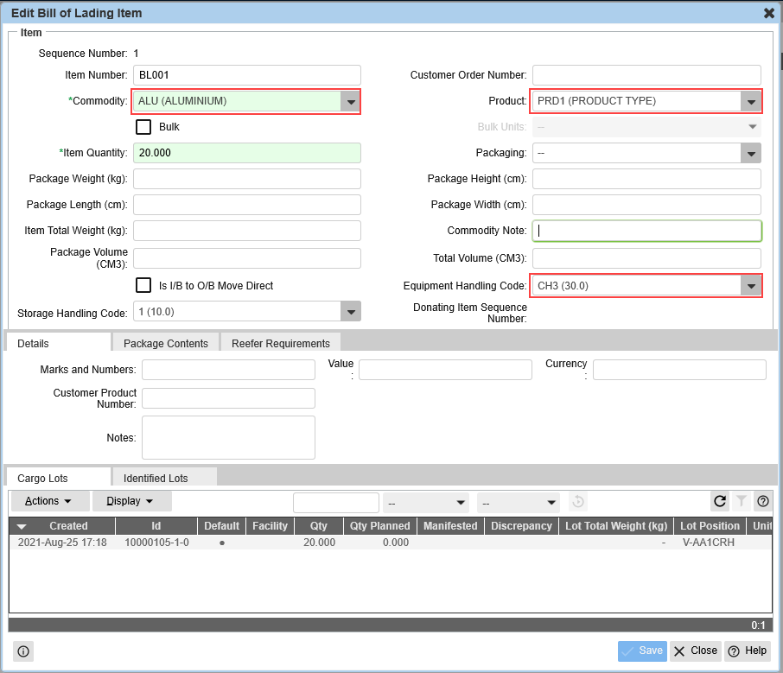This screenshot has width=783, height=673.
Task: Open the Actions menu in Cargo Lots
Action: click(x=49, y=501)
